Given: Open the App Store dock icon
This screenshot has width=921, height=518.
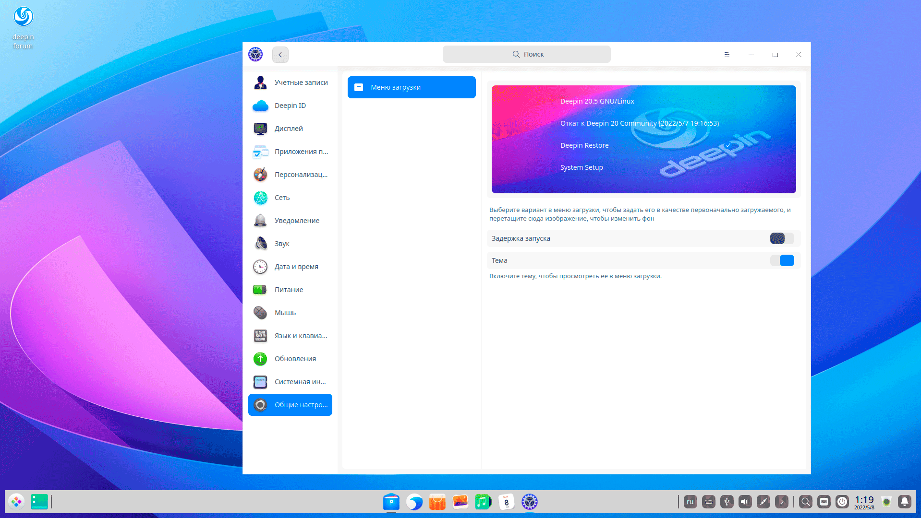Looking at the screenshot, I should [x=437, y=502].
